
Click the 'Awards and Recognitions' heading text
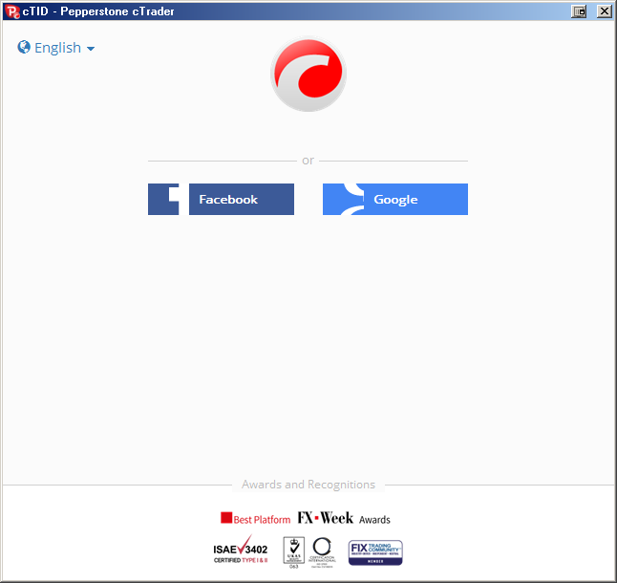click(x=308, y=485)
